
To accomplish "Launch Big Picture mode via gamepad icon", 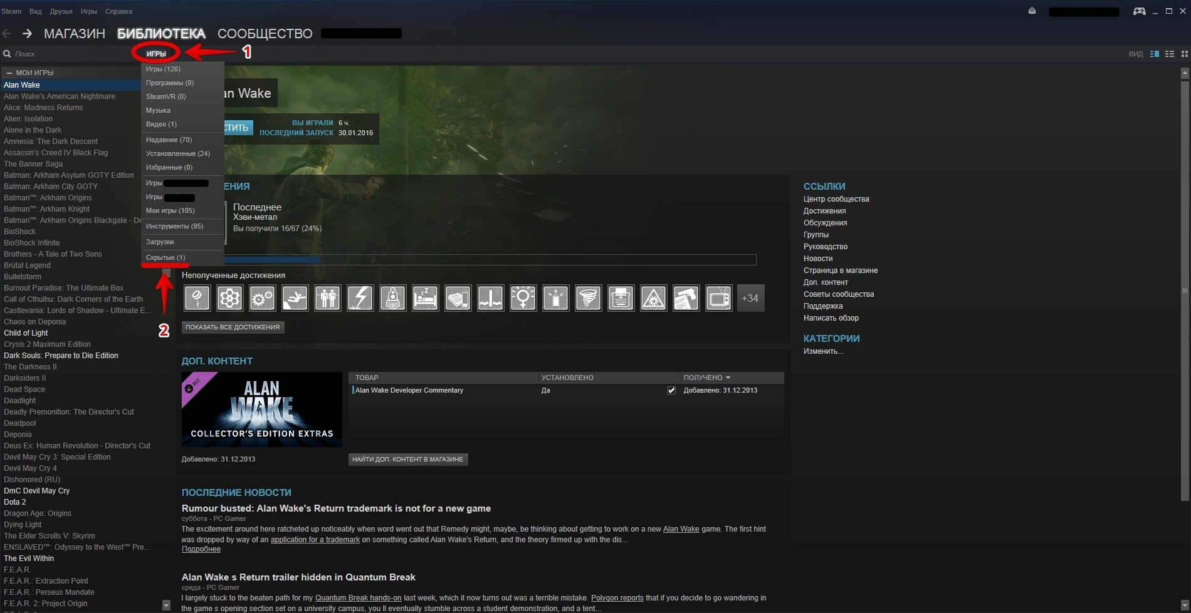I will click(1140, 11).
